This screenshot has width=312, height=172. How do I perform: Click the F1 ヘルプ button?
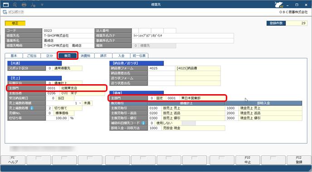coord(13,160)
